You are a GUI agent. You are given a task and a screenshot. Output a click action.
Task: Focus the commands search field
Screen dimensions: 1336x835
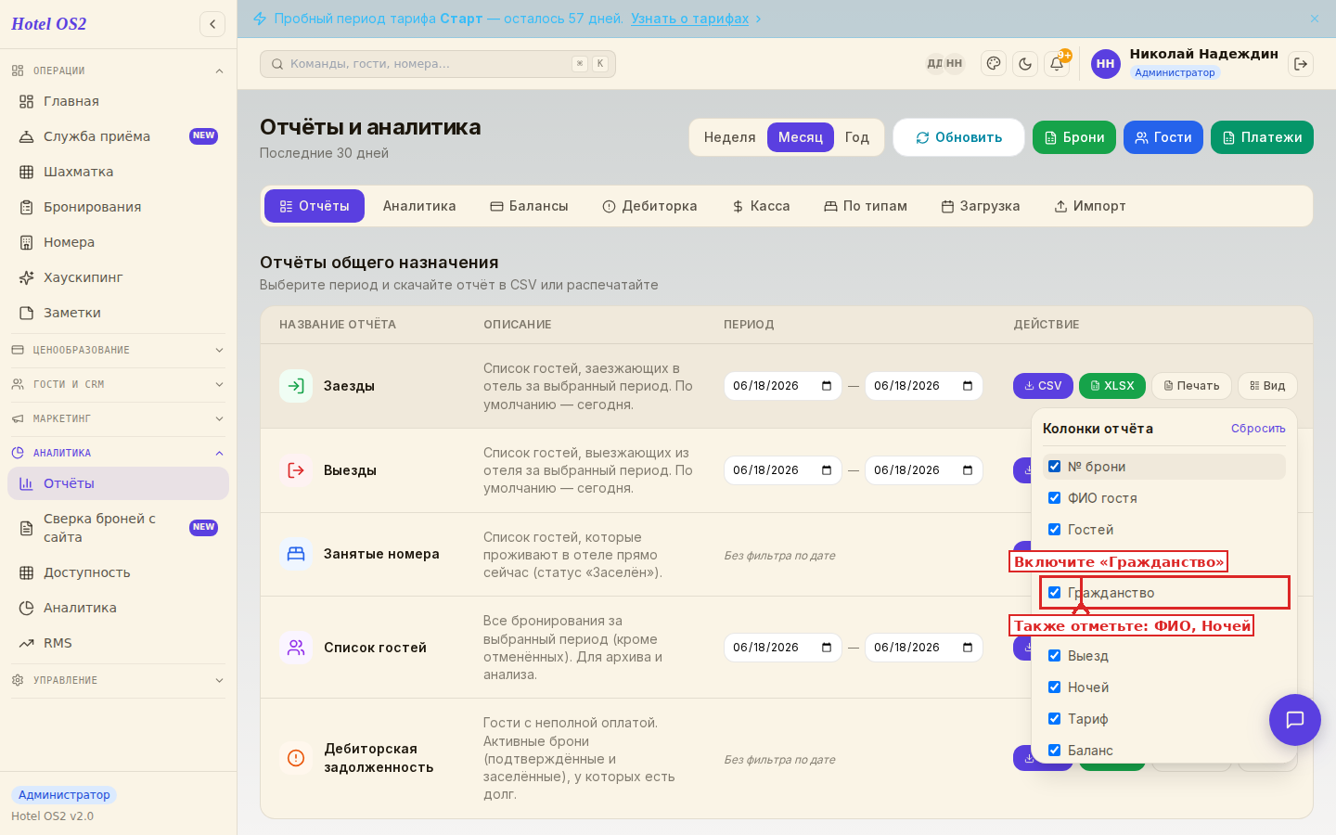point(438,64)
